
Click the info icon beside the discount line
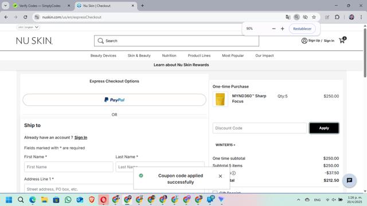[x=233, y=173]
